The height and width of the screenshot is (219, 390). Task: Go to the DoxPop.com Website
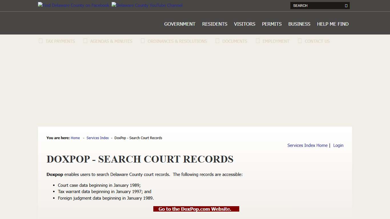196,209
